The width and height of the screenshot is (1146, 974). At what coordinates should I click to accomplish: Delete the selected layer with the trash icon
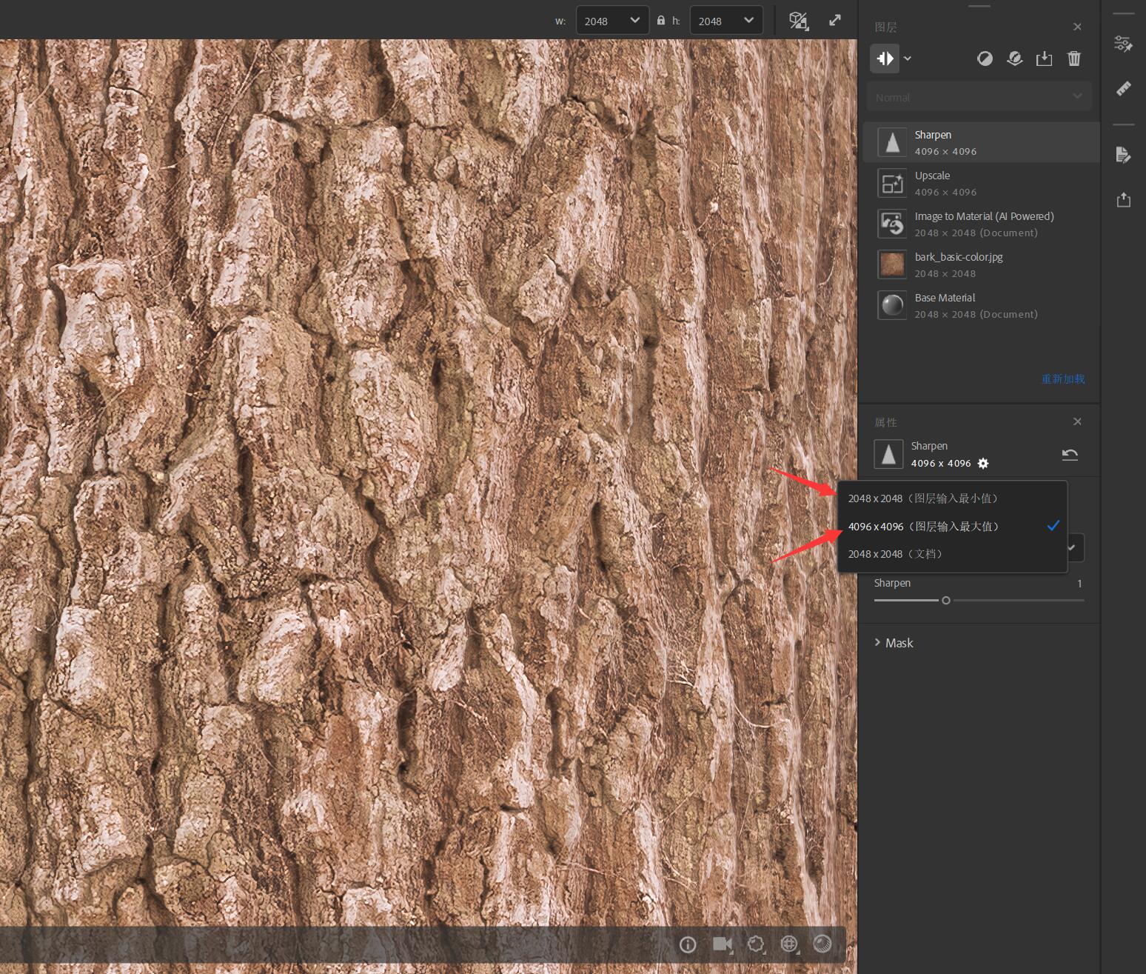click(1074, 59)
